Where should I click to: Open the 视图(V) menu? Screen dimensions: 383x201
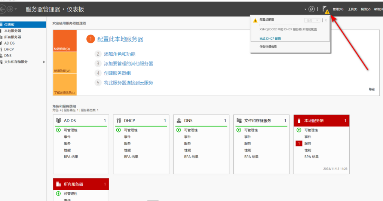[x=365, y=9]
